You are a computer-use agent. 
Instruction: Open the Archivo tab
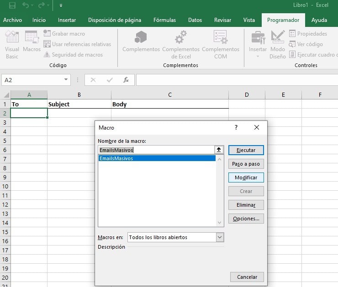tap(12, 20)
